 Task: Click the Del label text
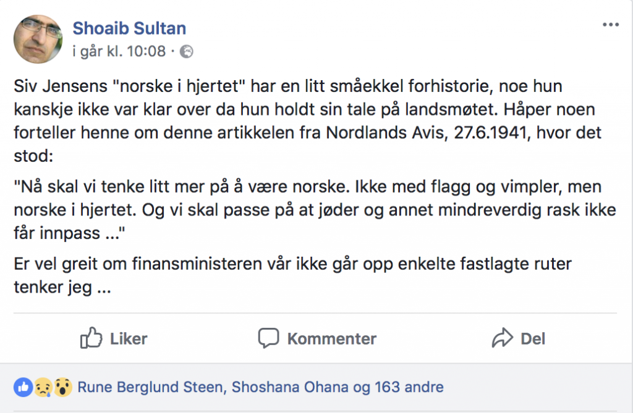tap(533, 338)
